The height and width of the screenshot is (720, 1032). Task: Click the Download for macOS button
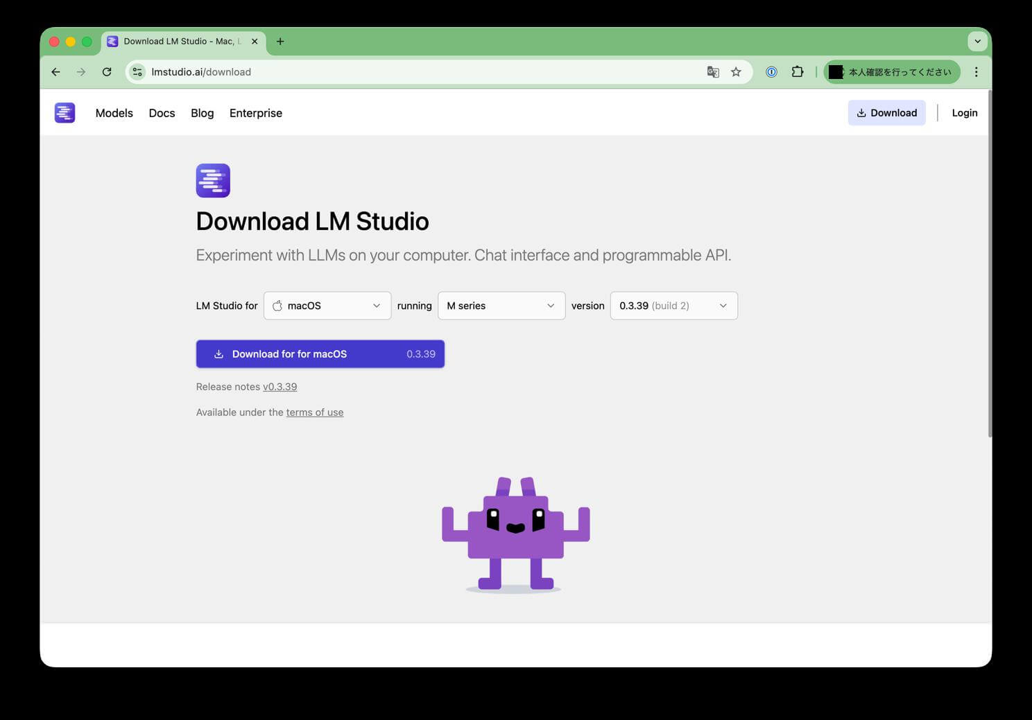coord(320,354)
